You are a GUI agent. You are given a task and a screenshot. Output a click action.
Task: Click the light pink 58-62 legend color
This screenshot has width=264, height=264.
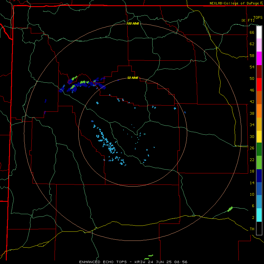tap(259, 45)
